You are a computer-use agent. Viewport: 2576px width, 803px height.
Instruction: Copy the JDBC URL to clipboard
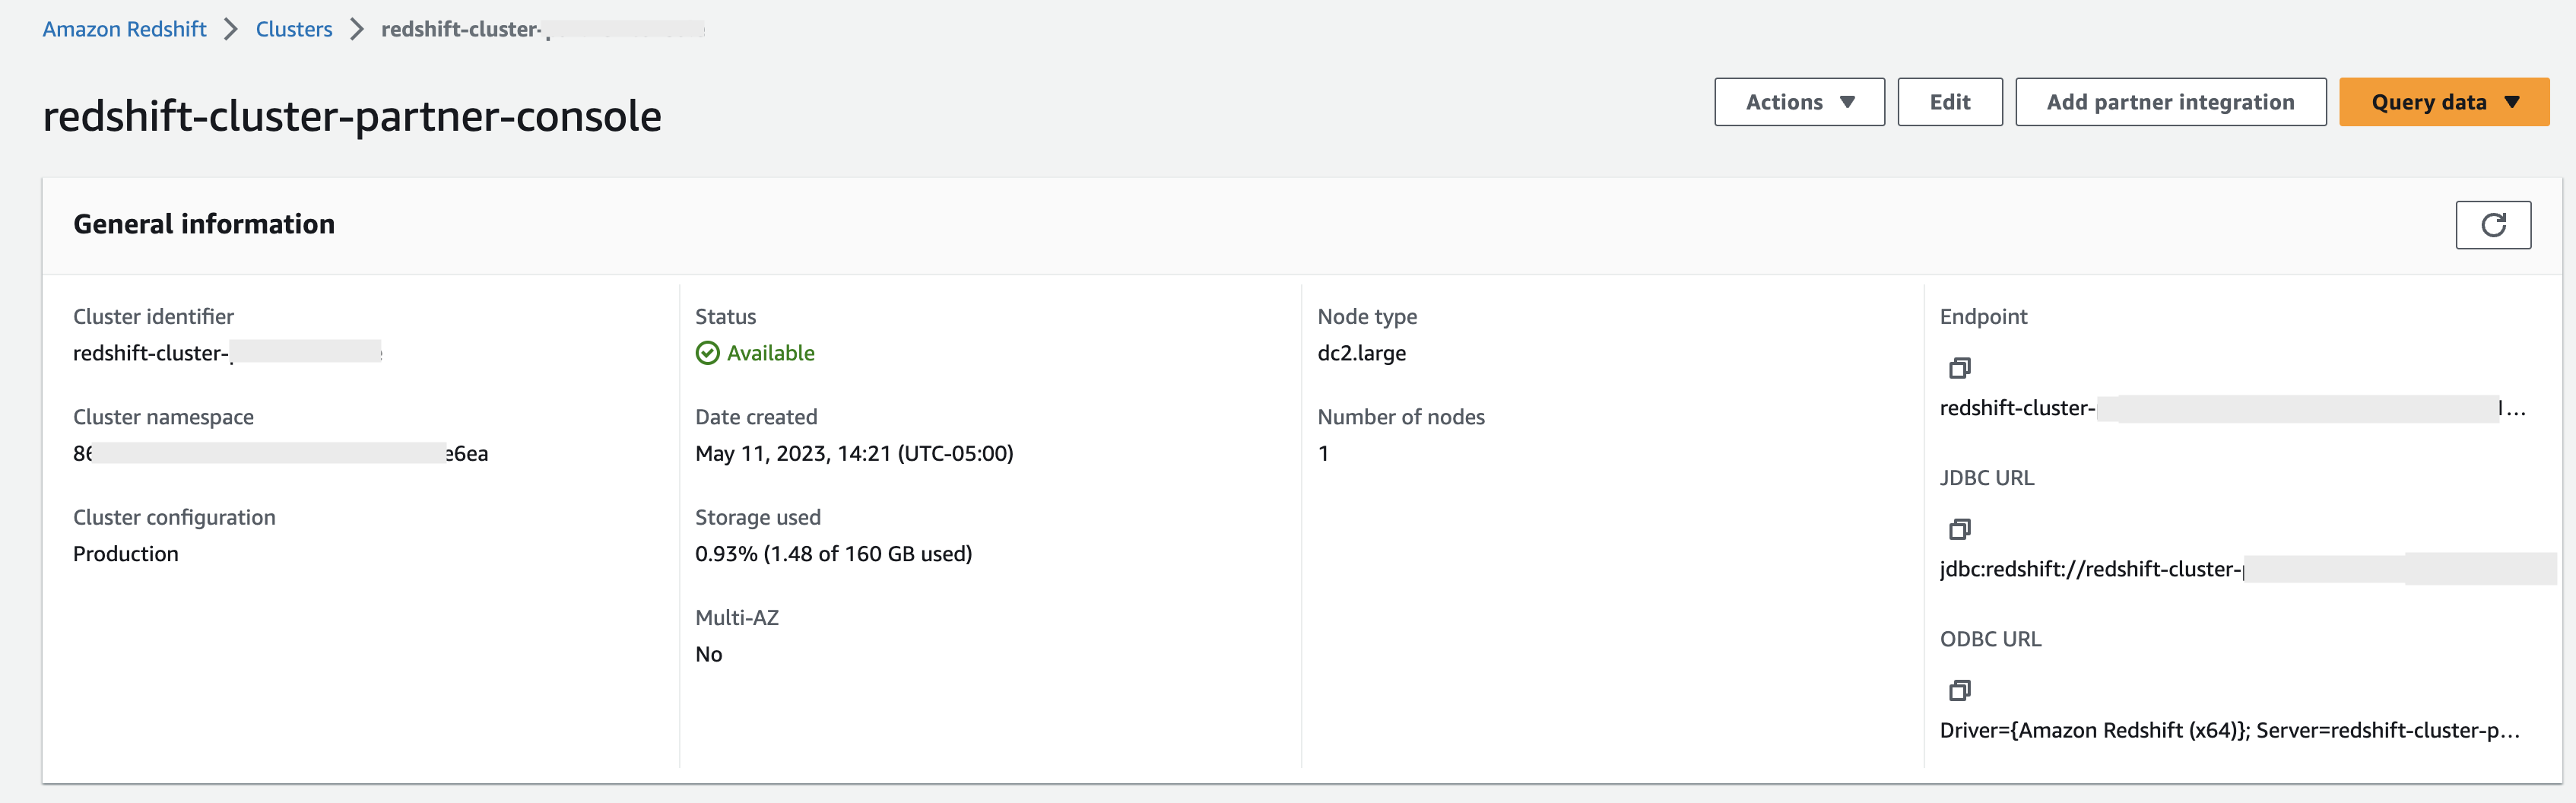(x=1959, y=529)
